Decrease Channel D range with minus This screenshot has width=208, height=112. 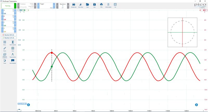2,30
